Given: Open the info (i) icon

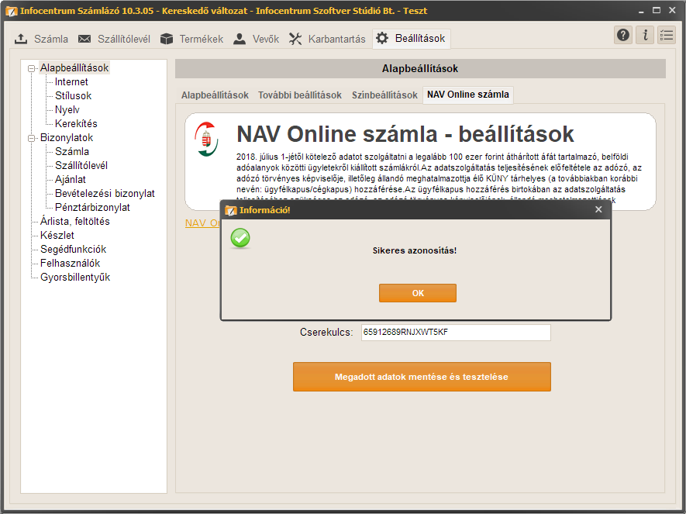Looking at the screenshot, I should 645,35.
